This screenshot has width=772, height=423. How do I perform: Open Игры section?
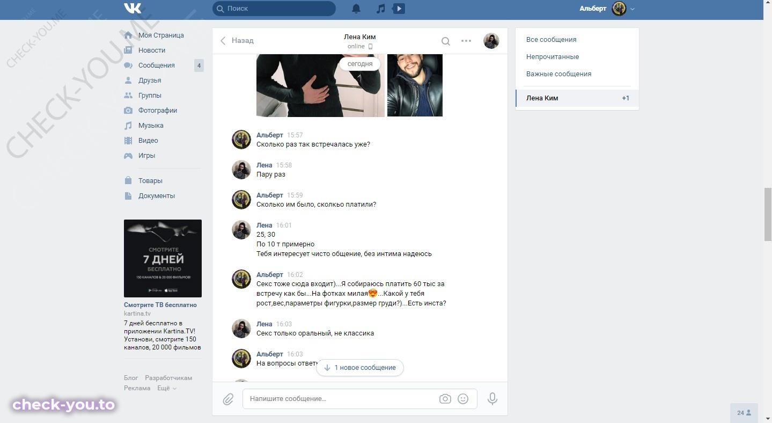point(146,156)
